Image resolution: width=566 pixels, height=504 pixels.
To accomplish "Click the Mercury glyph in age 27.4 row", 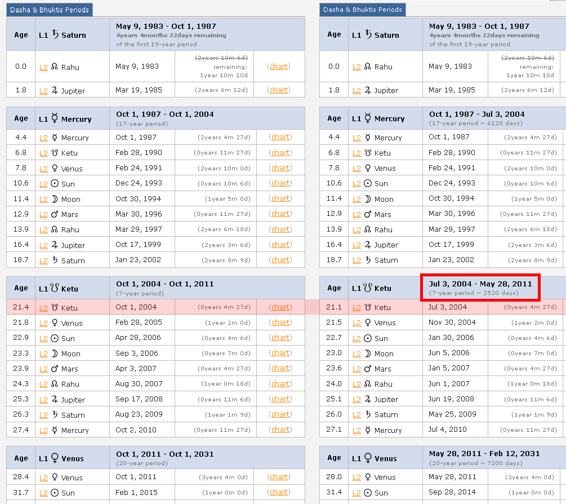I will (x=55, y=430).
